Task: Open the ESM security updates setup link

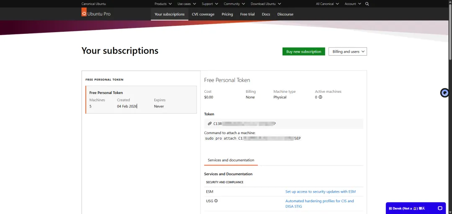Action: [320, 191]
